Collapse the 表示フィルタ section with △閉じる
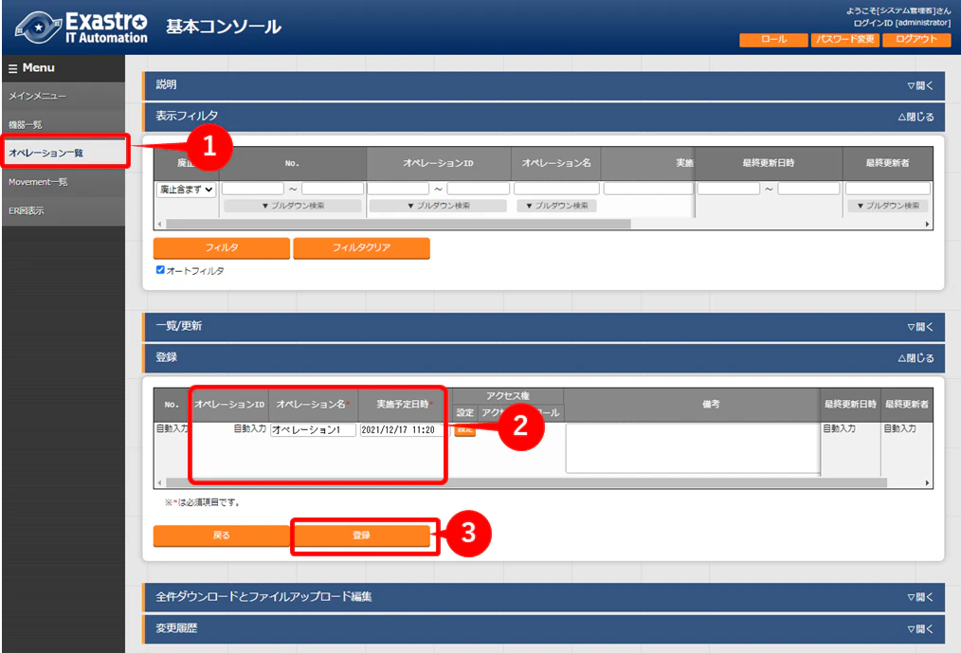The image size is (961, 653). pyautogui.click(x=916, y=117)
